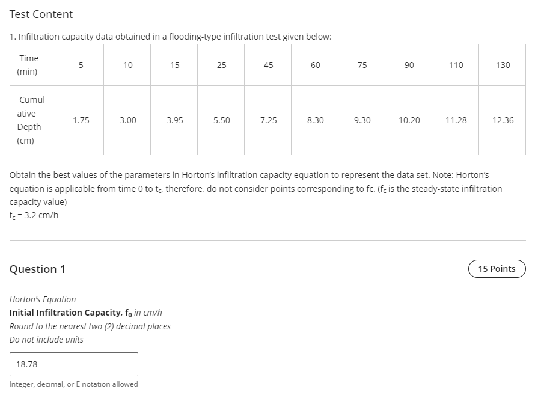Click the Test Content heading
Screen dimensions: 535x404
pyautogui.click(x=40, y=14)
